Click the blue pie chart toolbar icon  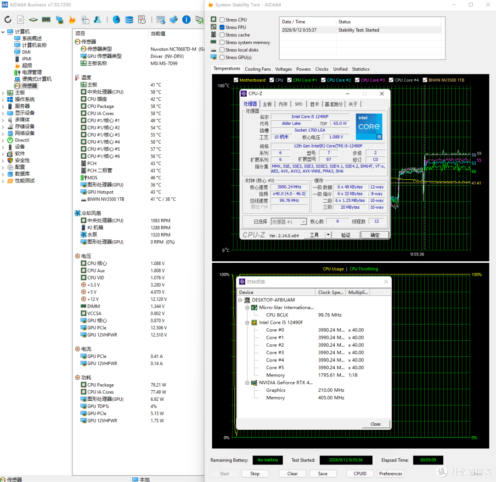tap(116, 20)
